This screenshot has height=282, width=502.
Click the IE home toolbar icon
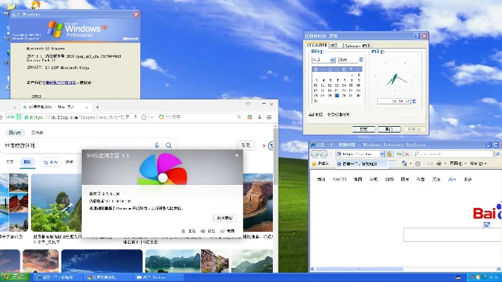click(405, 164)
